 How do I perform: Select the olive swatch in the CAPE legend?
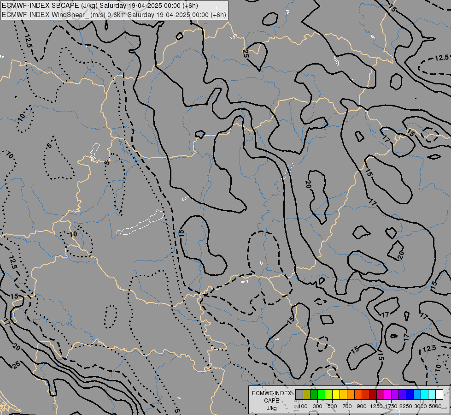coord(307,394)
